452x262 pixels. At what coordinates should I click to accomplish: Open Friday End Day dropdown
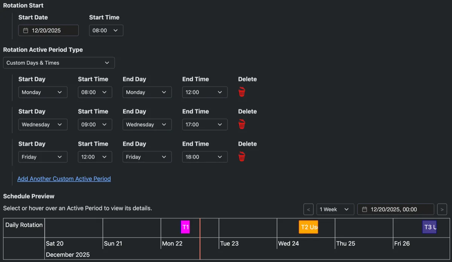coord(147,157)
